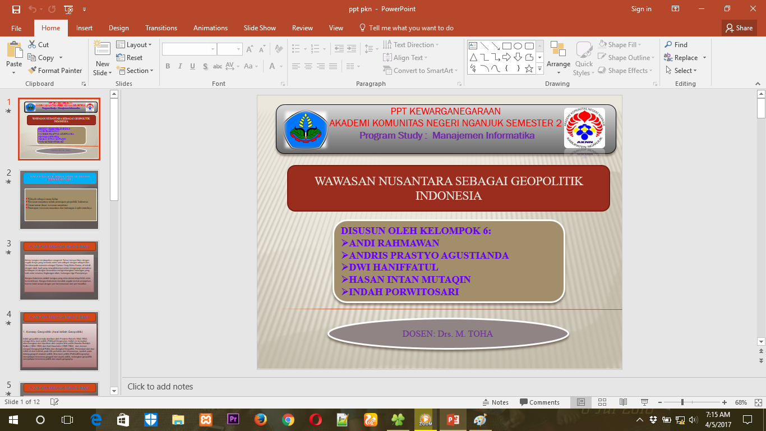The width and height of the screenshot is (766, 431).
Task: Click zoom in plus button
Action: coord(725,402)
